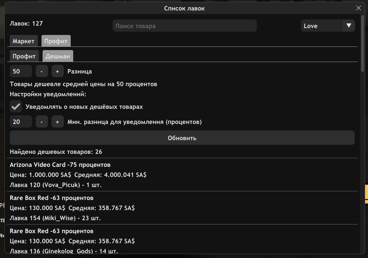
Task: Increase the minimum notification difference percentage
Action: (x=57, y=122)
